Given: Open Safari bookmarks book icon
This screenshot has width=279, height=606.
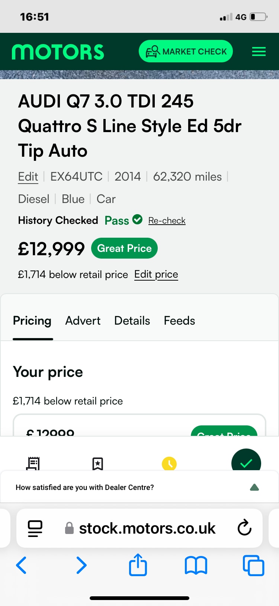Looking at the screenshot, I should (196, 565).
